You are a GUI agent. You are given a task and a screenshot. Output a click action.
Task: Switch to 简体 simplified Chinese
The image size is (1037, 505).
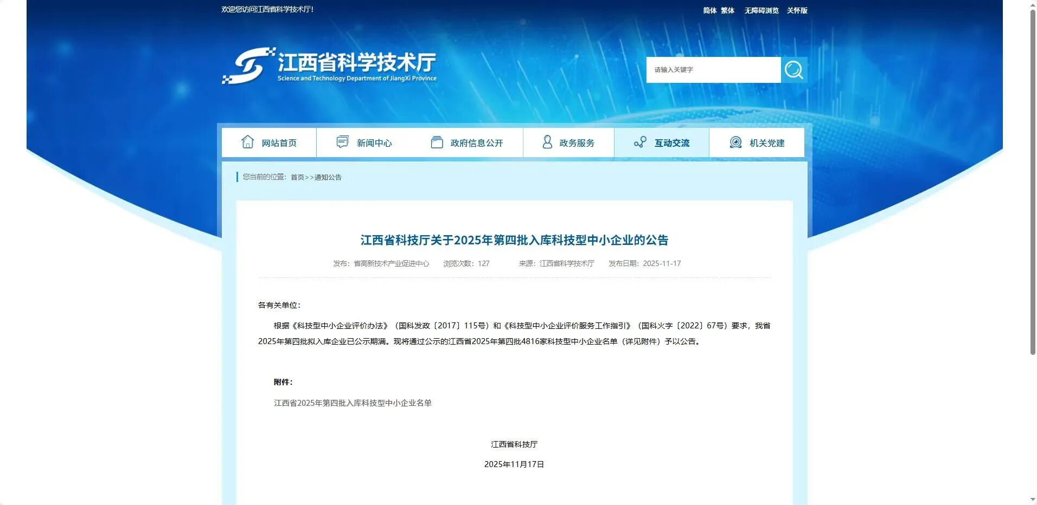(x=709, y=10)
